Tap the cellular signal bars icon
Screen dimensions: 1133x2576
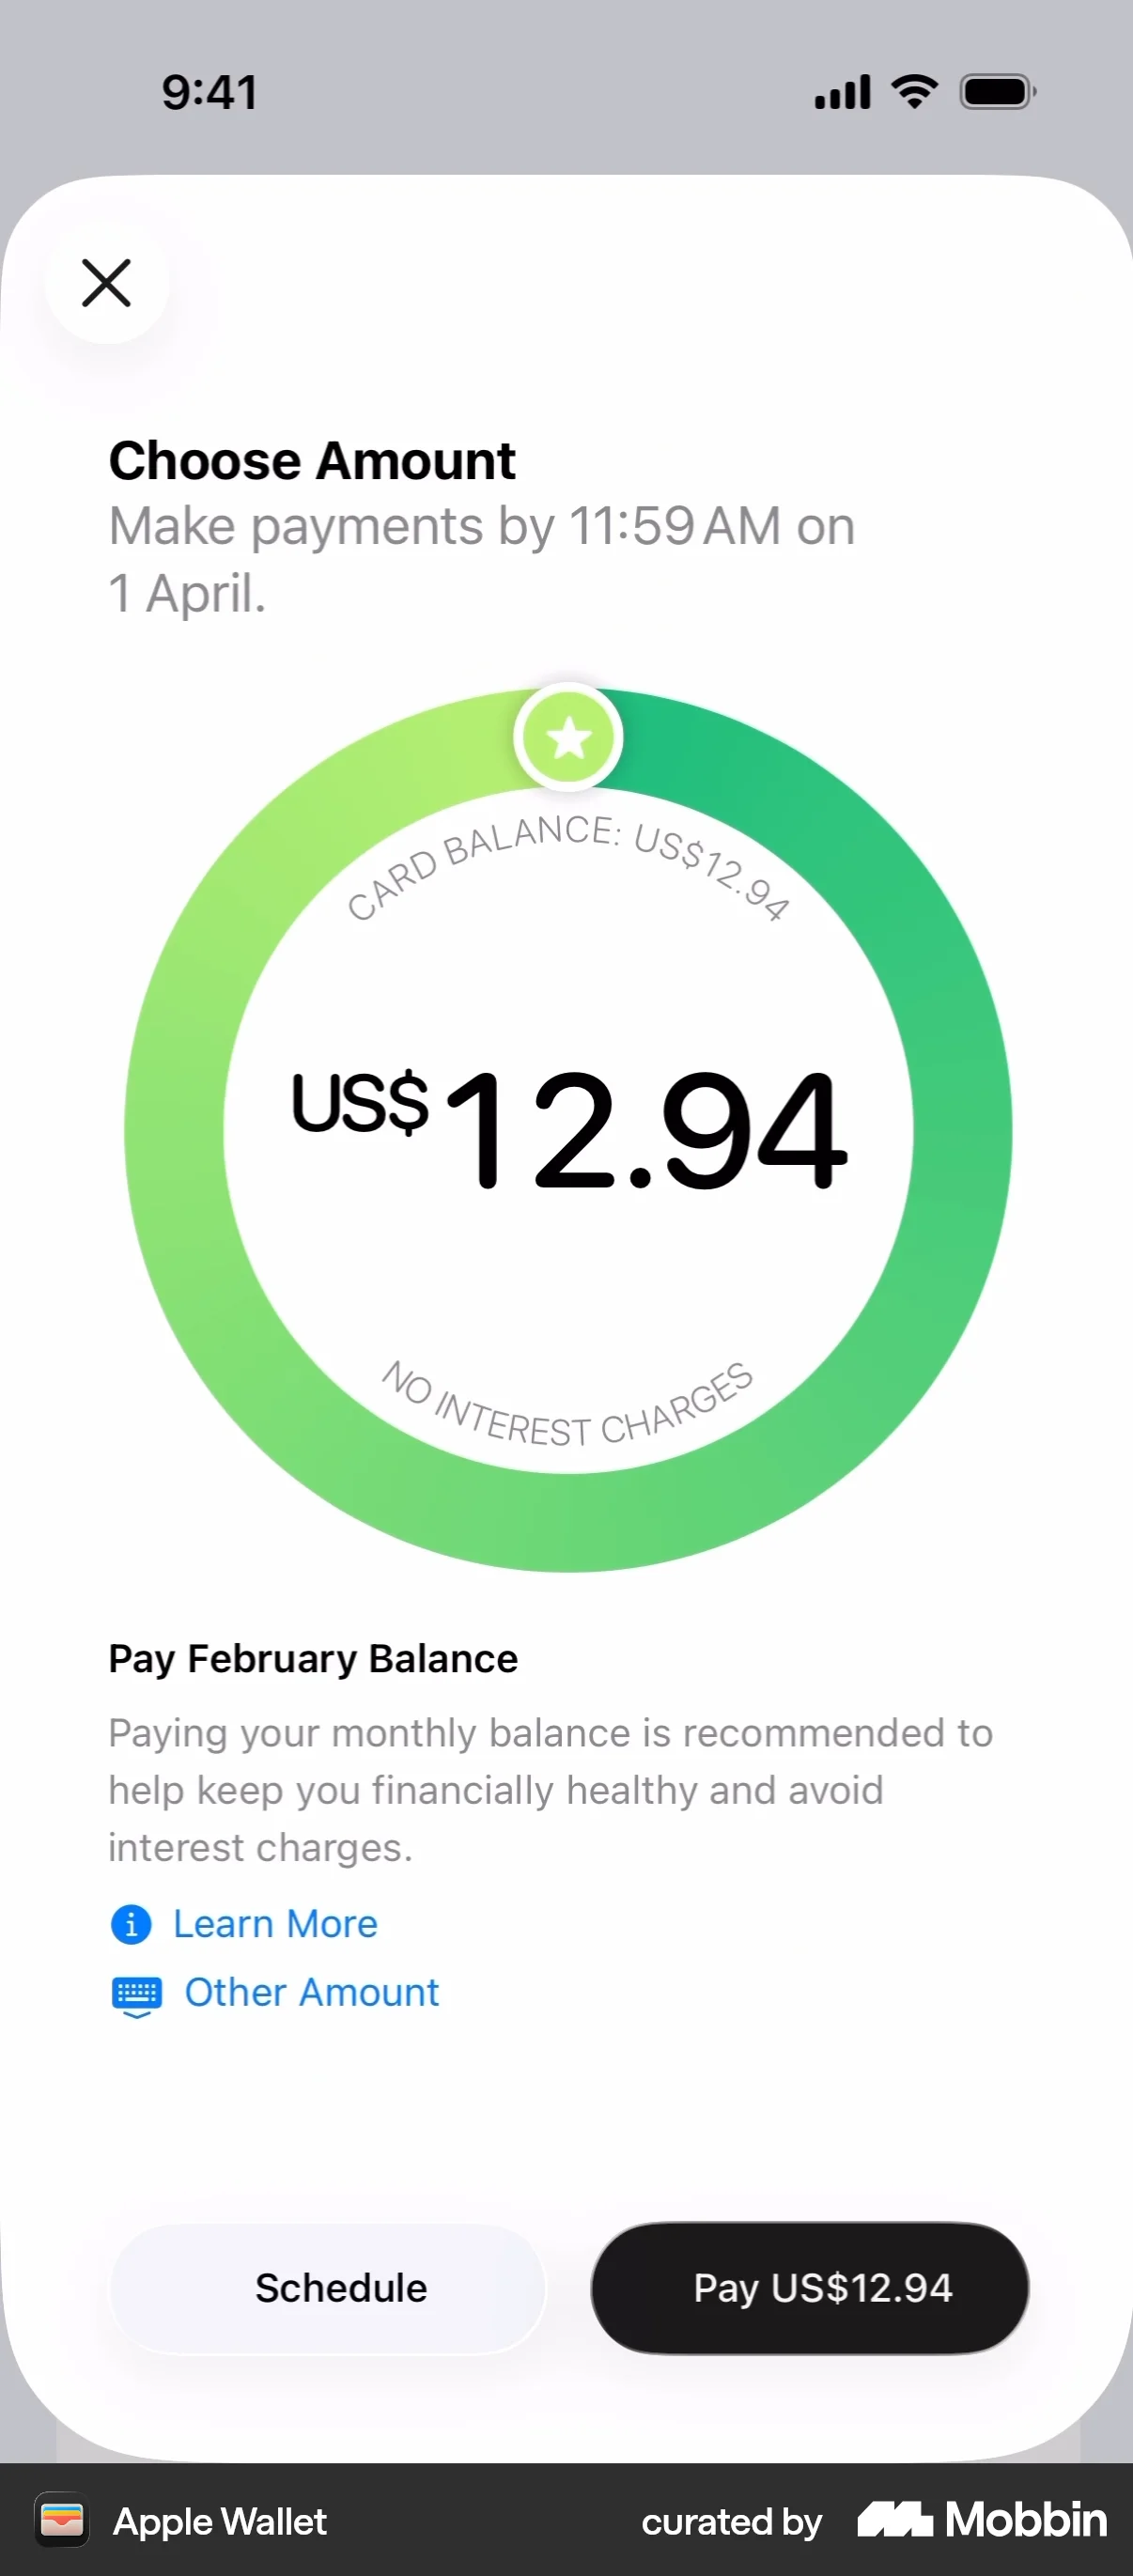coord(842,92)
